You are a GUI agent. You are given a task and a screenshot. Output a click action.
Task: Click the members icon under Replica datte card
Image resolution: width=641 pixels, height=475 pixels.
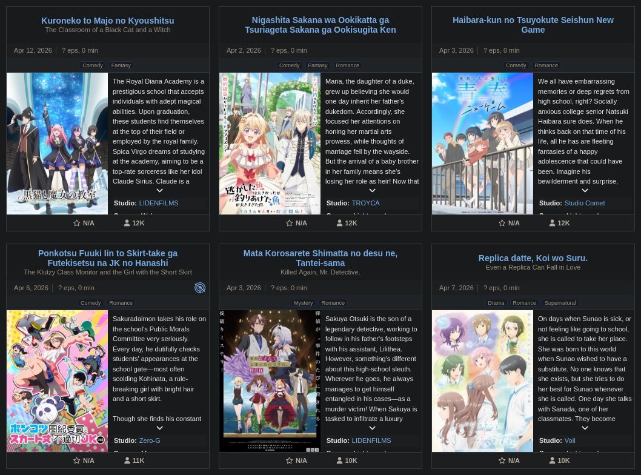point(553,460)
